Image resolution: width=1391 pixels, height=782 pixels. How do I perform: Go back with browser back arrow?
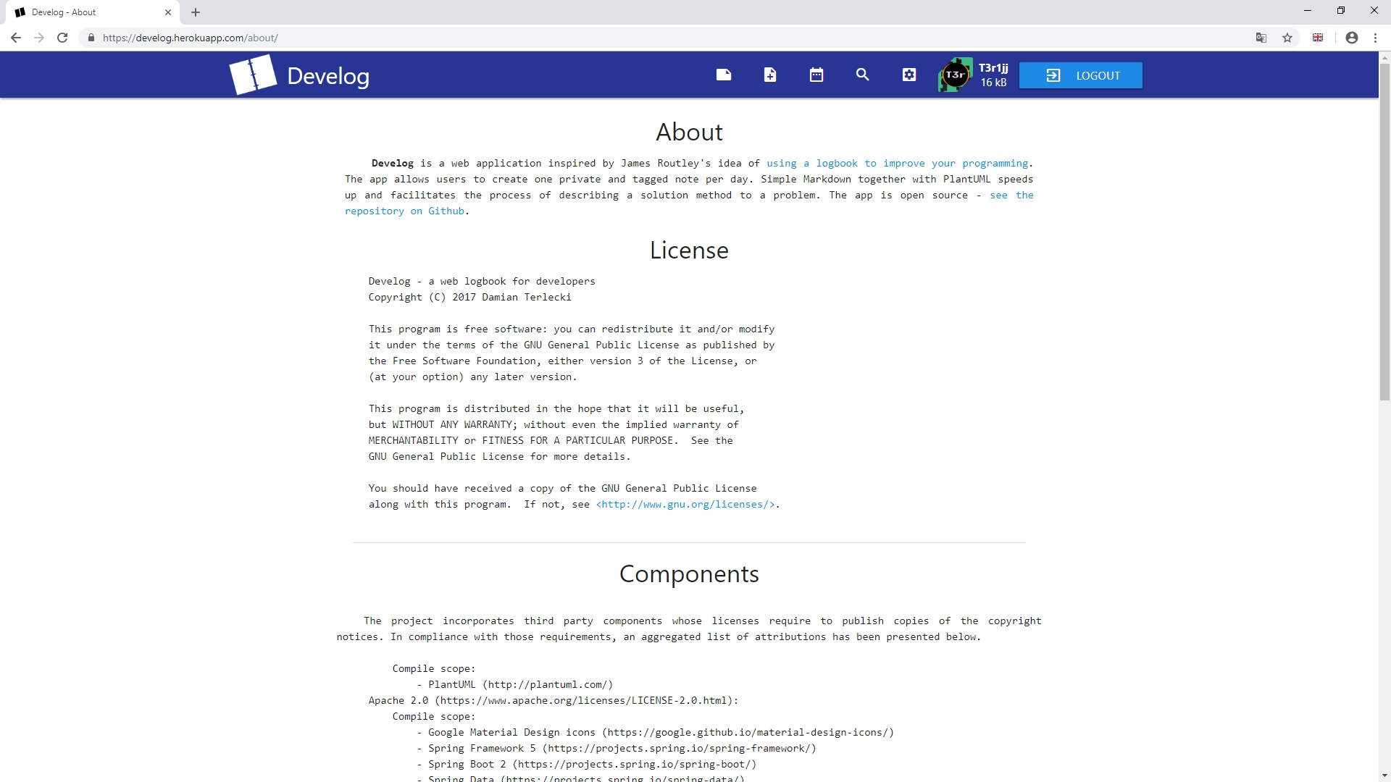16,38
